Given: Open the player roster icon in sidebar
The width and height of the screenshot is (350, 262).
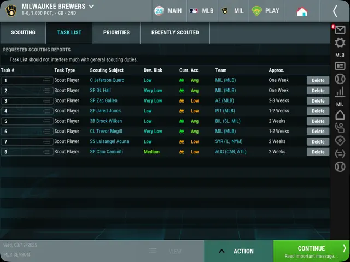Looking at the screenshot, I should [x=340, y=128].
